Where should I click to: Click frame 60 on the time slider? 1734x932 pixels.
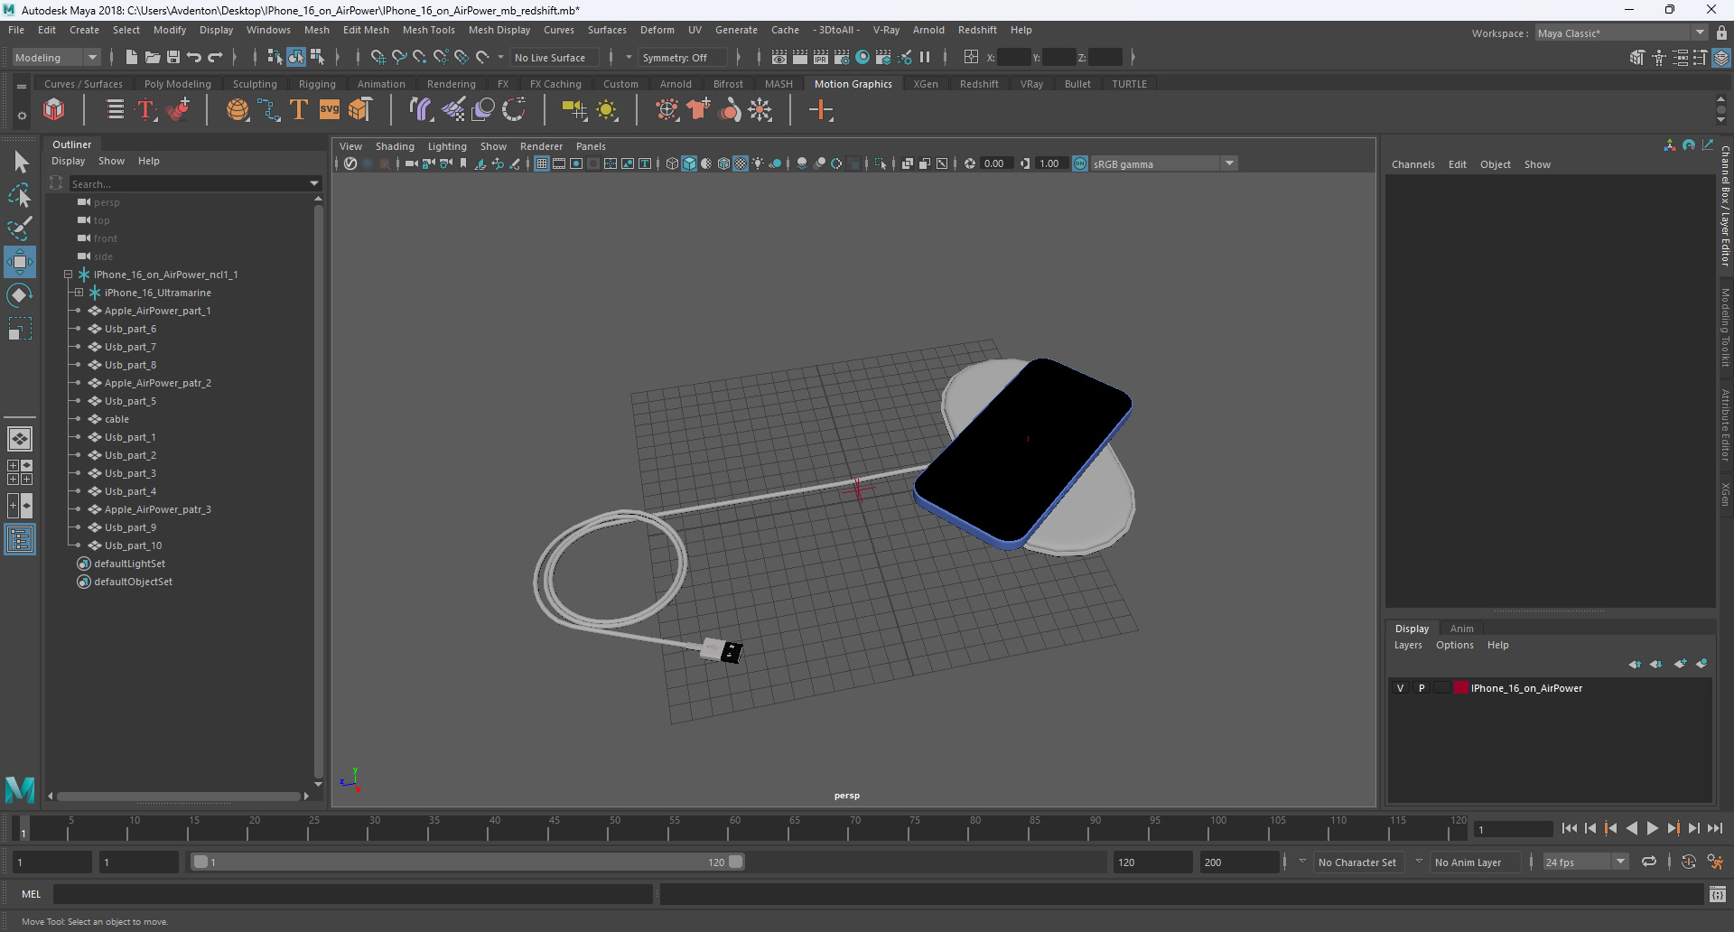[734, 828]
